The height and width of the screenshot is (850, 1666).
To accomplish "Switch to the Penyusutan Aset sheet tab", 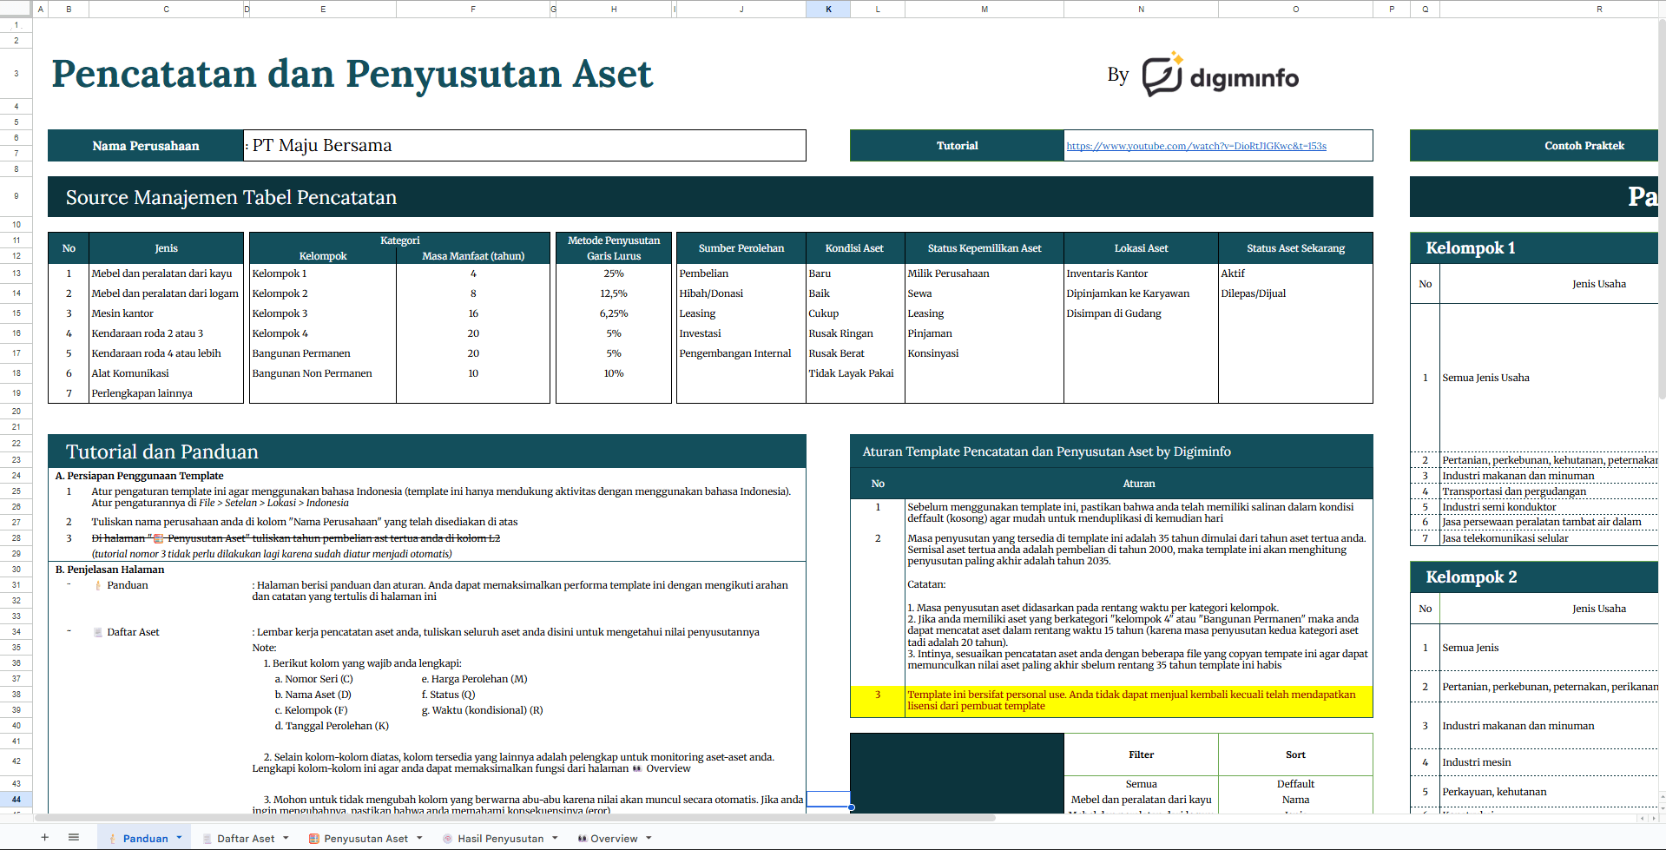I will [x=365, y=838].
